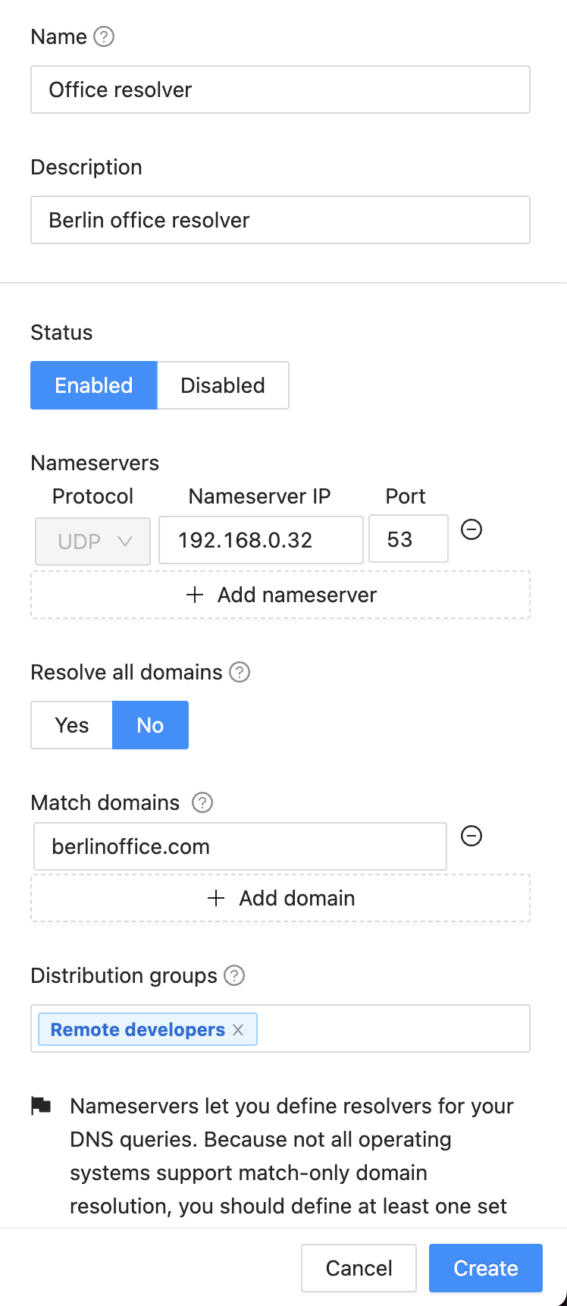Image resolution: width=567 pixels, height=1306 pixels.
Task: Open the UDP protocol dropdown
Action: click(93, 541)
